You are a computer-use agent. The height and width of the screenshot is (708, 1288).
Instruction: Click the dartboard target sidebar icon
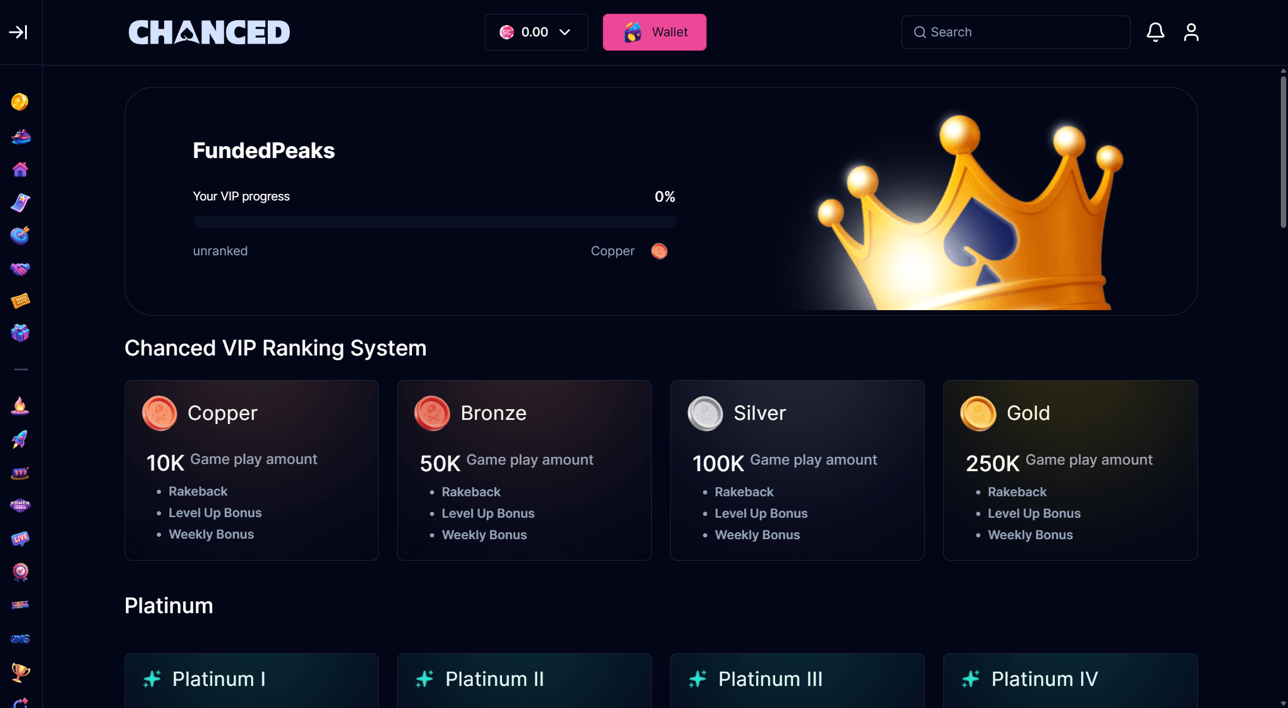pos(20,236)
